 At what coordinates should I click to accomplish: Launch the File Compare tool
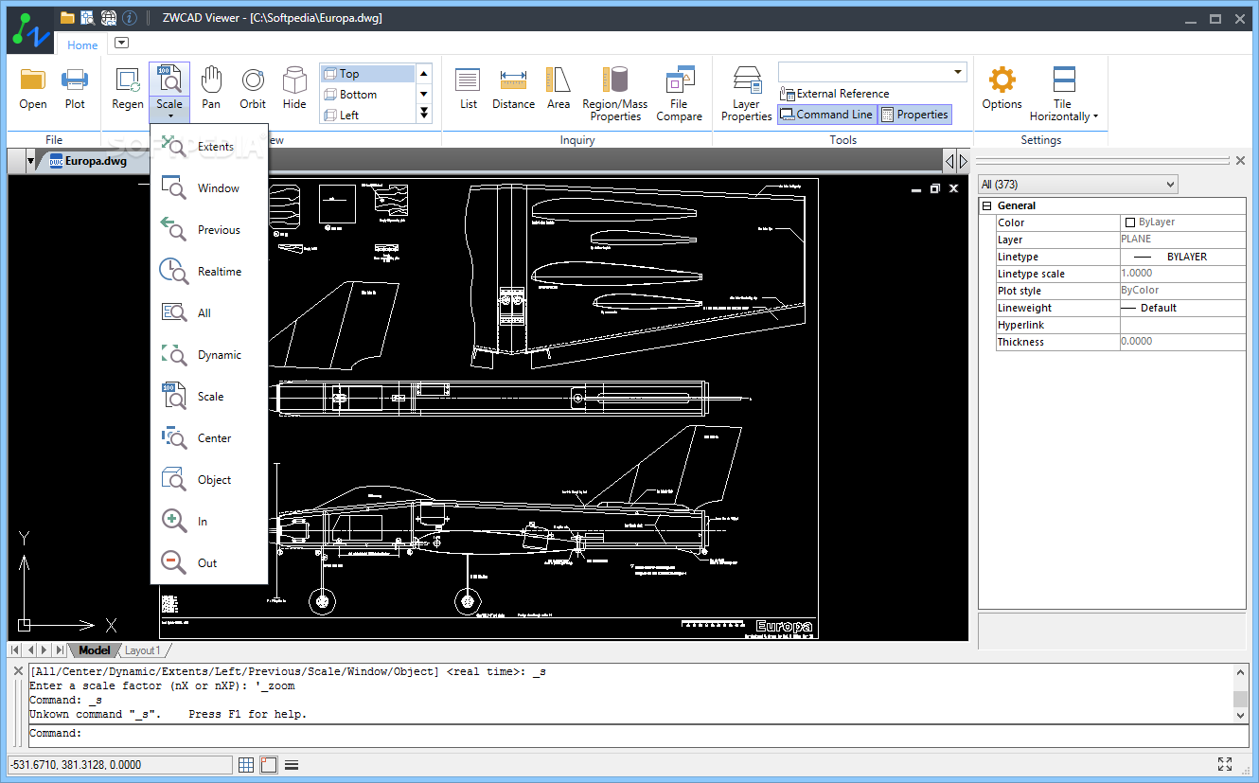pos(680,94)
